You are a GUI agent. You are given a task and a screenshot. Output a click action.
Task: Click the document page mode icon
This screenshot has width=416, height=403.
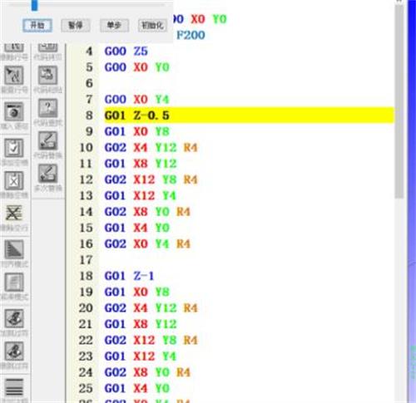pos(14,283)
